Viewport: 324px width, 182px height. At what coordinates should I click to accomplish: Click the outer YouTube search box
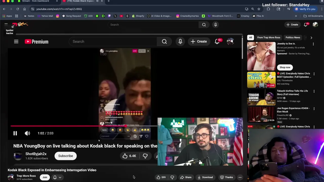(153, 25)
